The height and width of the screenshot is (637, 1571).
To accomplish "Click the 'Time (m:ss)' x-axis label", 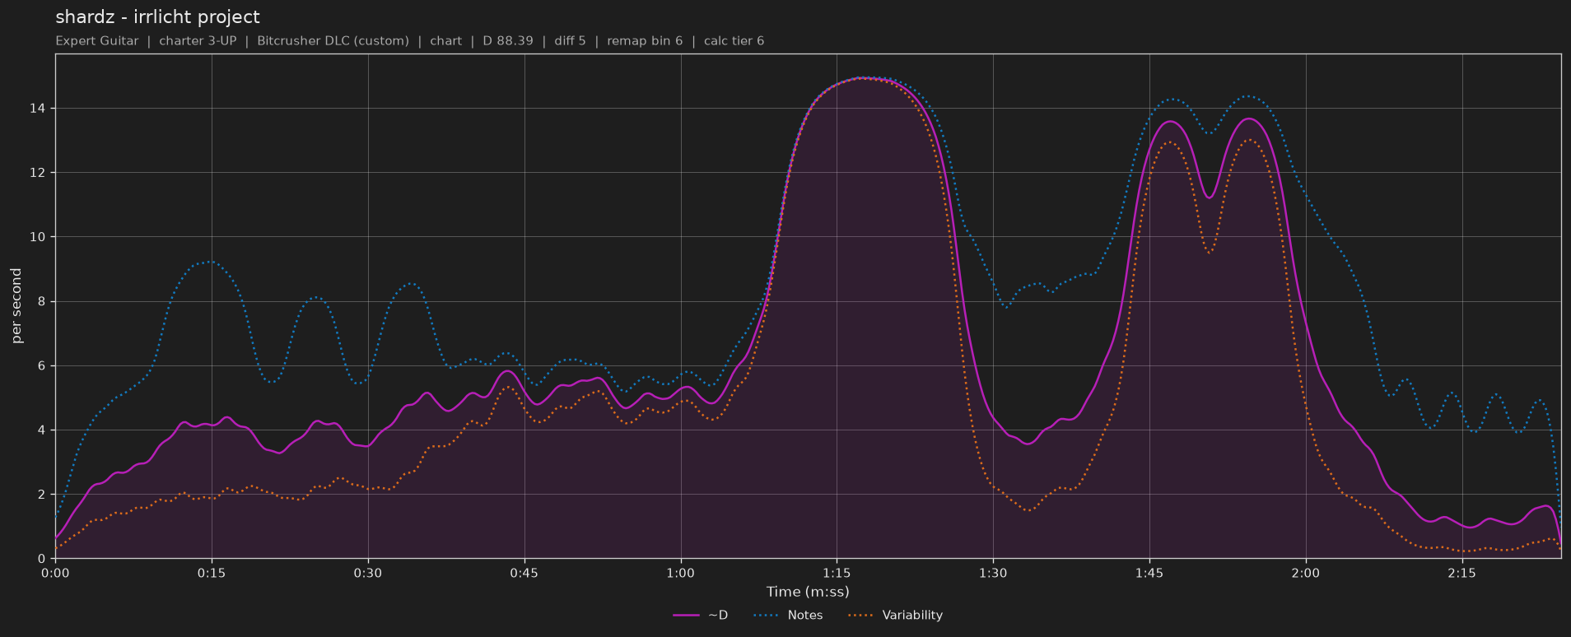I will 808,592.
